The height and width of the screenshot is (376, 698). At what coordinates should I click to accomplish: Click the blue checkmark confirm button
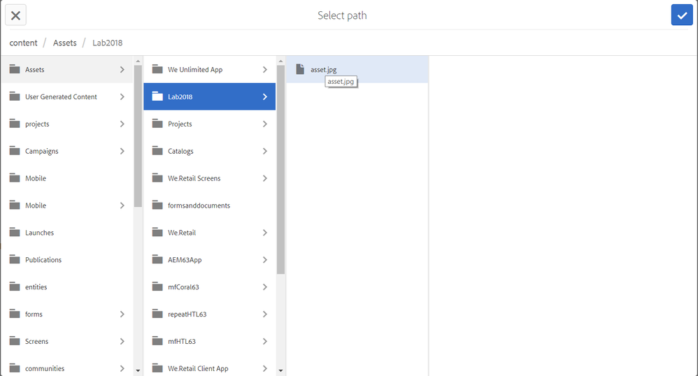681,15
